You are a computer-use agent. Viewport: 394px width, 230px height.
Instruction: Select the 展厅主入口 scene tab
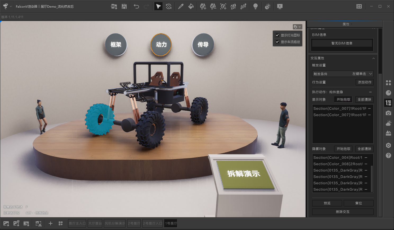tap(77, 223)
